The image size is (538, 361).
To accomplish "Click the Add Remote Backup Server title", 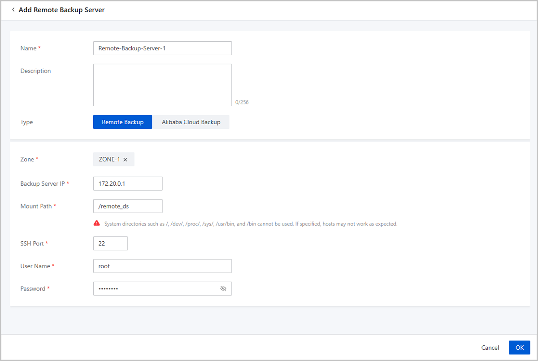I will [x=61, y=10].
